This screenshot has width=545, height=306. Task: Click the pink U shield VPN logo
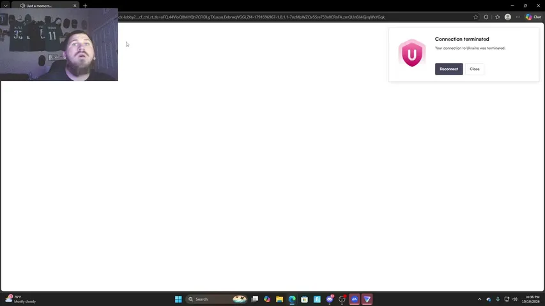tap(412, 54)
